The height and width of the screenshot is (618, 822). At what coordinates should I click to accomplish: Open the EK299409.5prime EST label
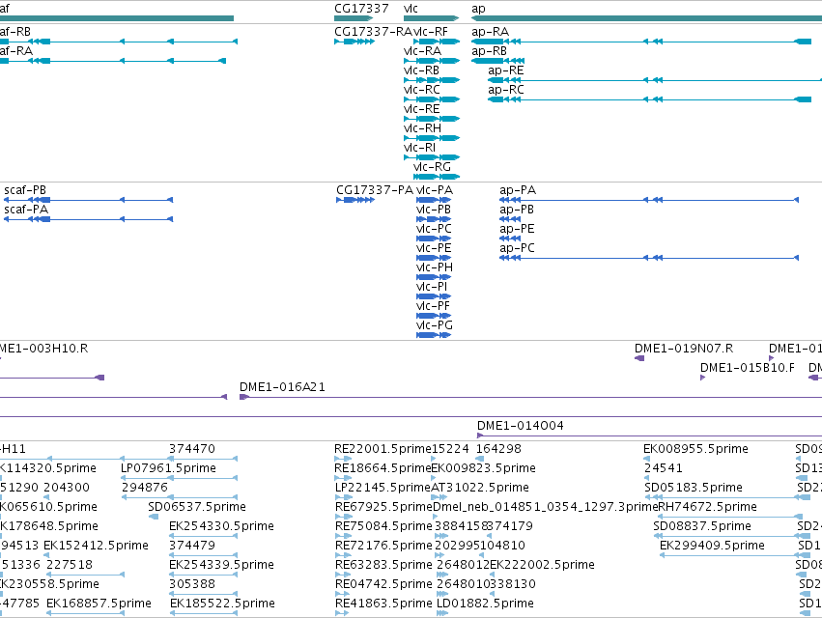tap(712, 546)
